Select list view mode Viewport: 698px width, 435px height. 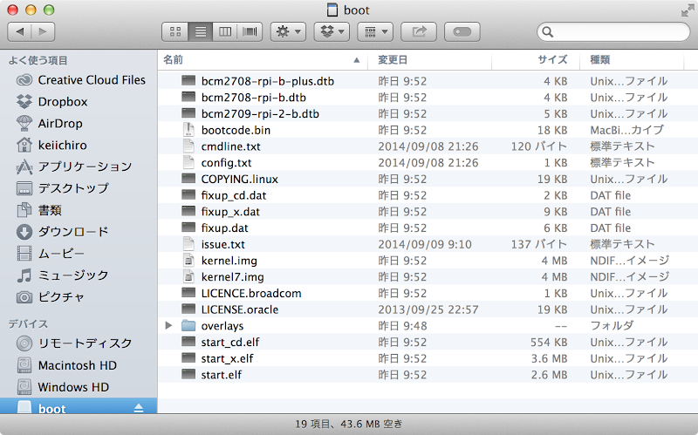tap(201, 31)
